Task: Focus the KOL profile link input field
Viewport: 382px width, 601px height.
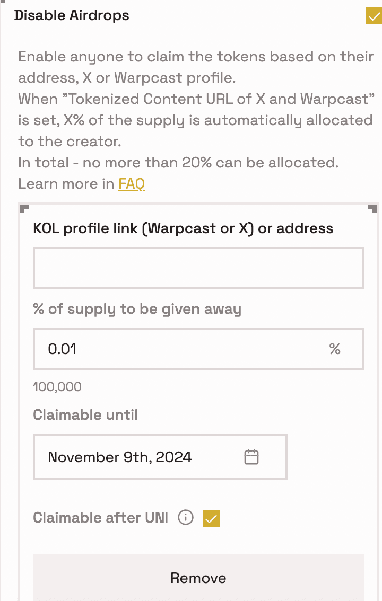Action: coord(198,268)
